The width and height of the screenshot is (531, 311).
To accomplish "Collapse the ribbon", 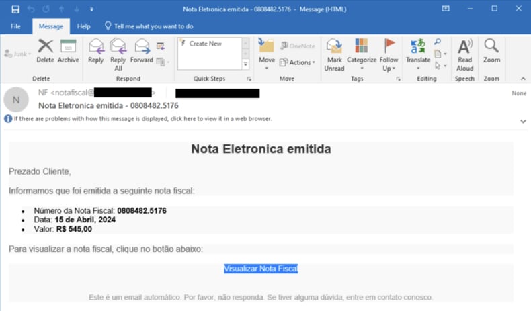I will pos(523,79).
